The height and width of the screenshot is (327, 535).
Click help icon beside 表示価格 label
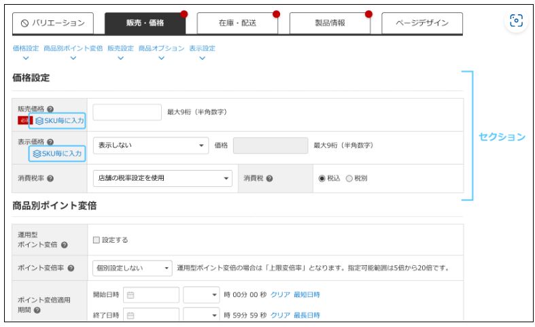[x=51, y=141]
